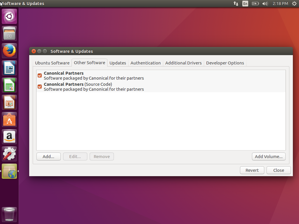Screen dimensions: 299x224
Task: Click the Close button in dialog
Action: pos(279,170)
